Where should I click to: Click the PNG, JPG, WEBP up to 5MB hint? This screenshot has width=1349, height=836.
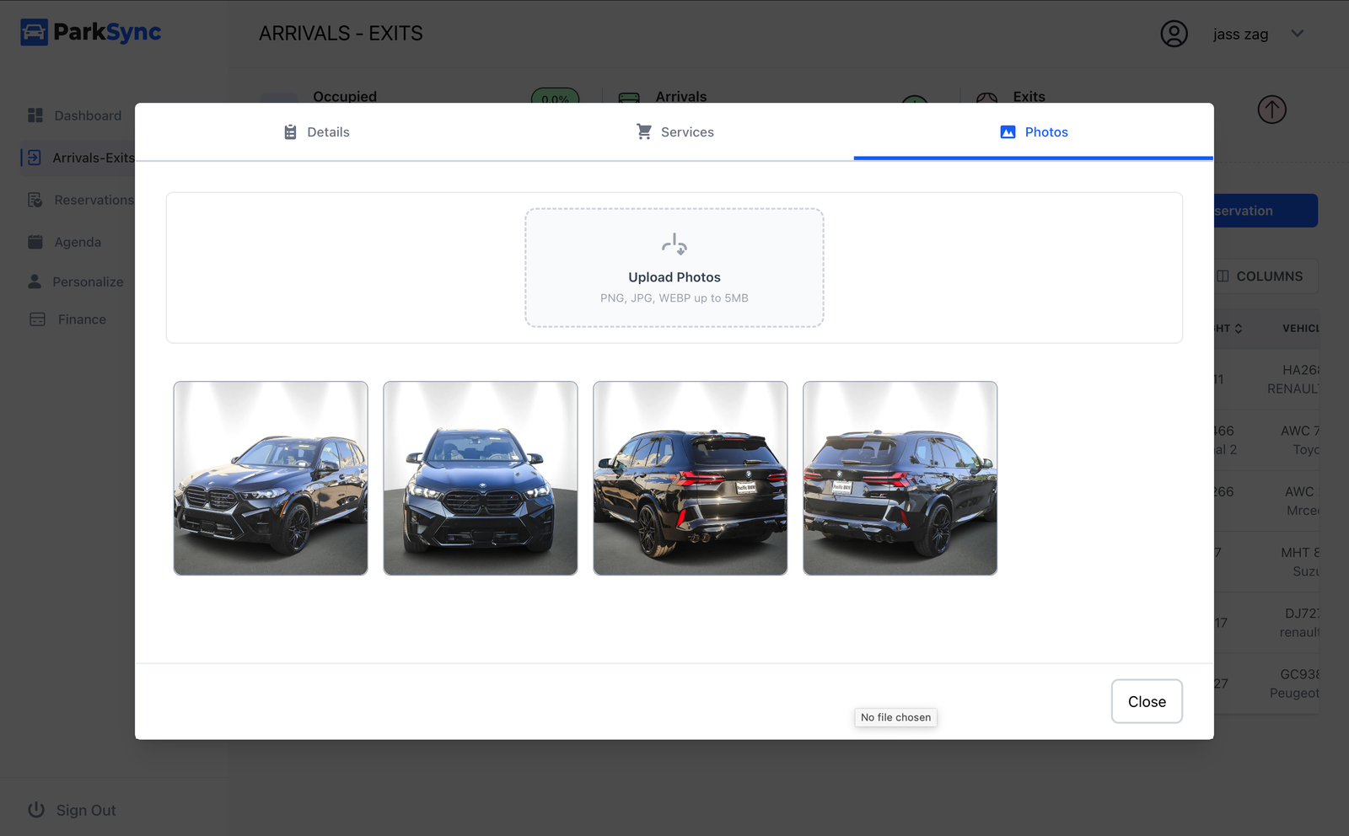(x=674, y=298)
